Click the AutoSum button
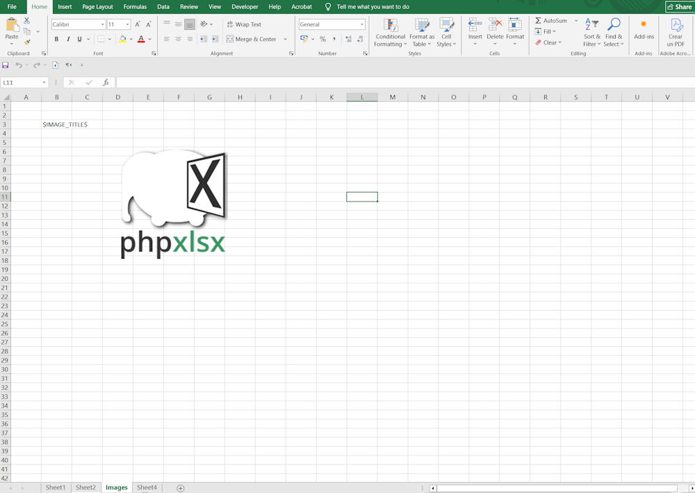 pyautogui.click(x=551, y=21)
